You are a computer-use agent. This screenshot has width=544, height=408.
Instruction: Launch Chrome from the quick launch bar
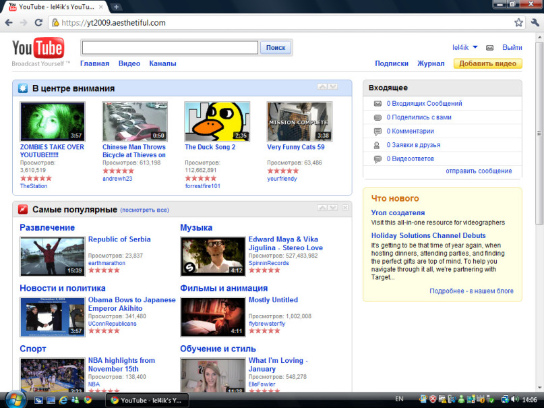pos(88,400)
